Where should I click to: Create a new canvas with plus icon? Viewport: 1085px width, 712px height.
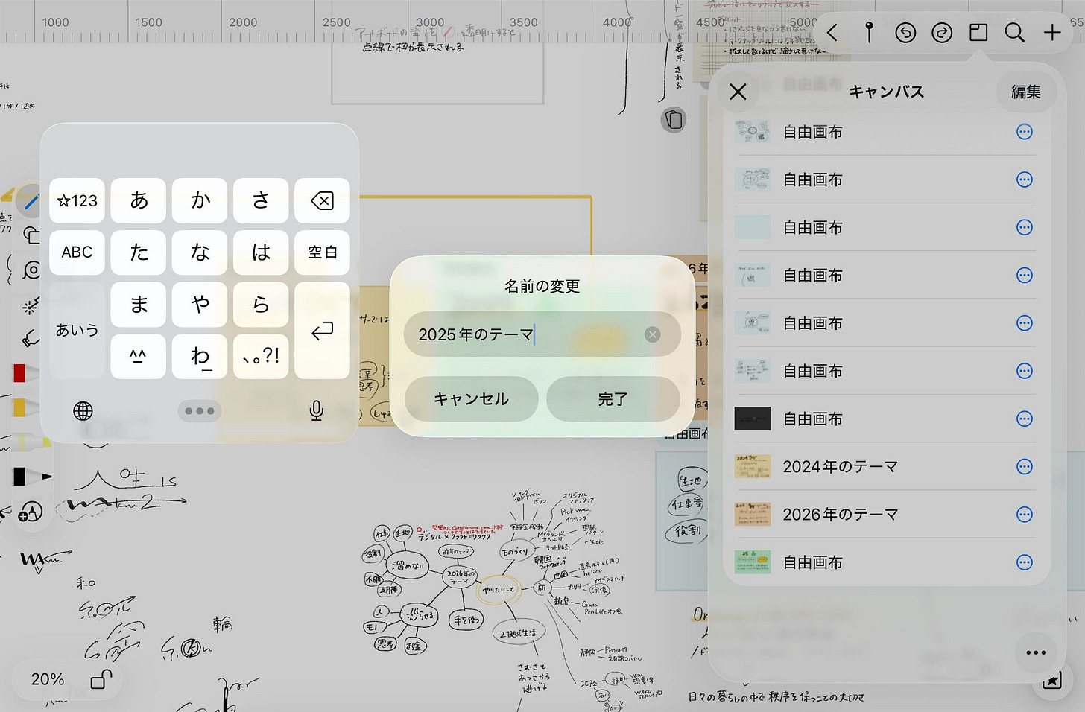click(x=1051, y=33)
